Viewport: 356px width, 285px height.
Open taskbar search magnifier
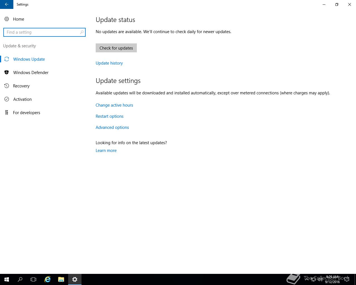[x=20, y=279]
